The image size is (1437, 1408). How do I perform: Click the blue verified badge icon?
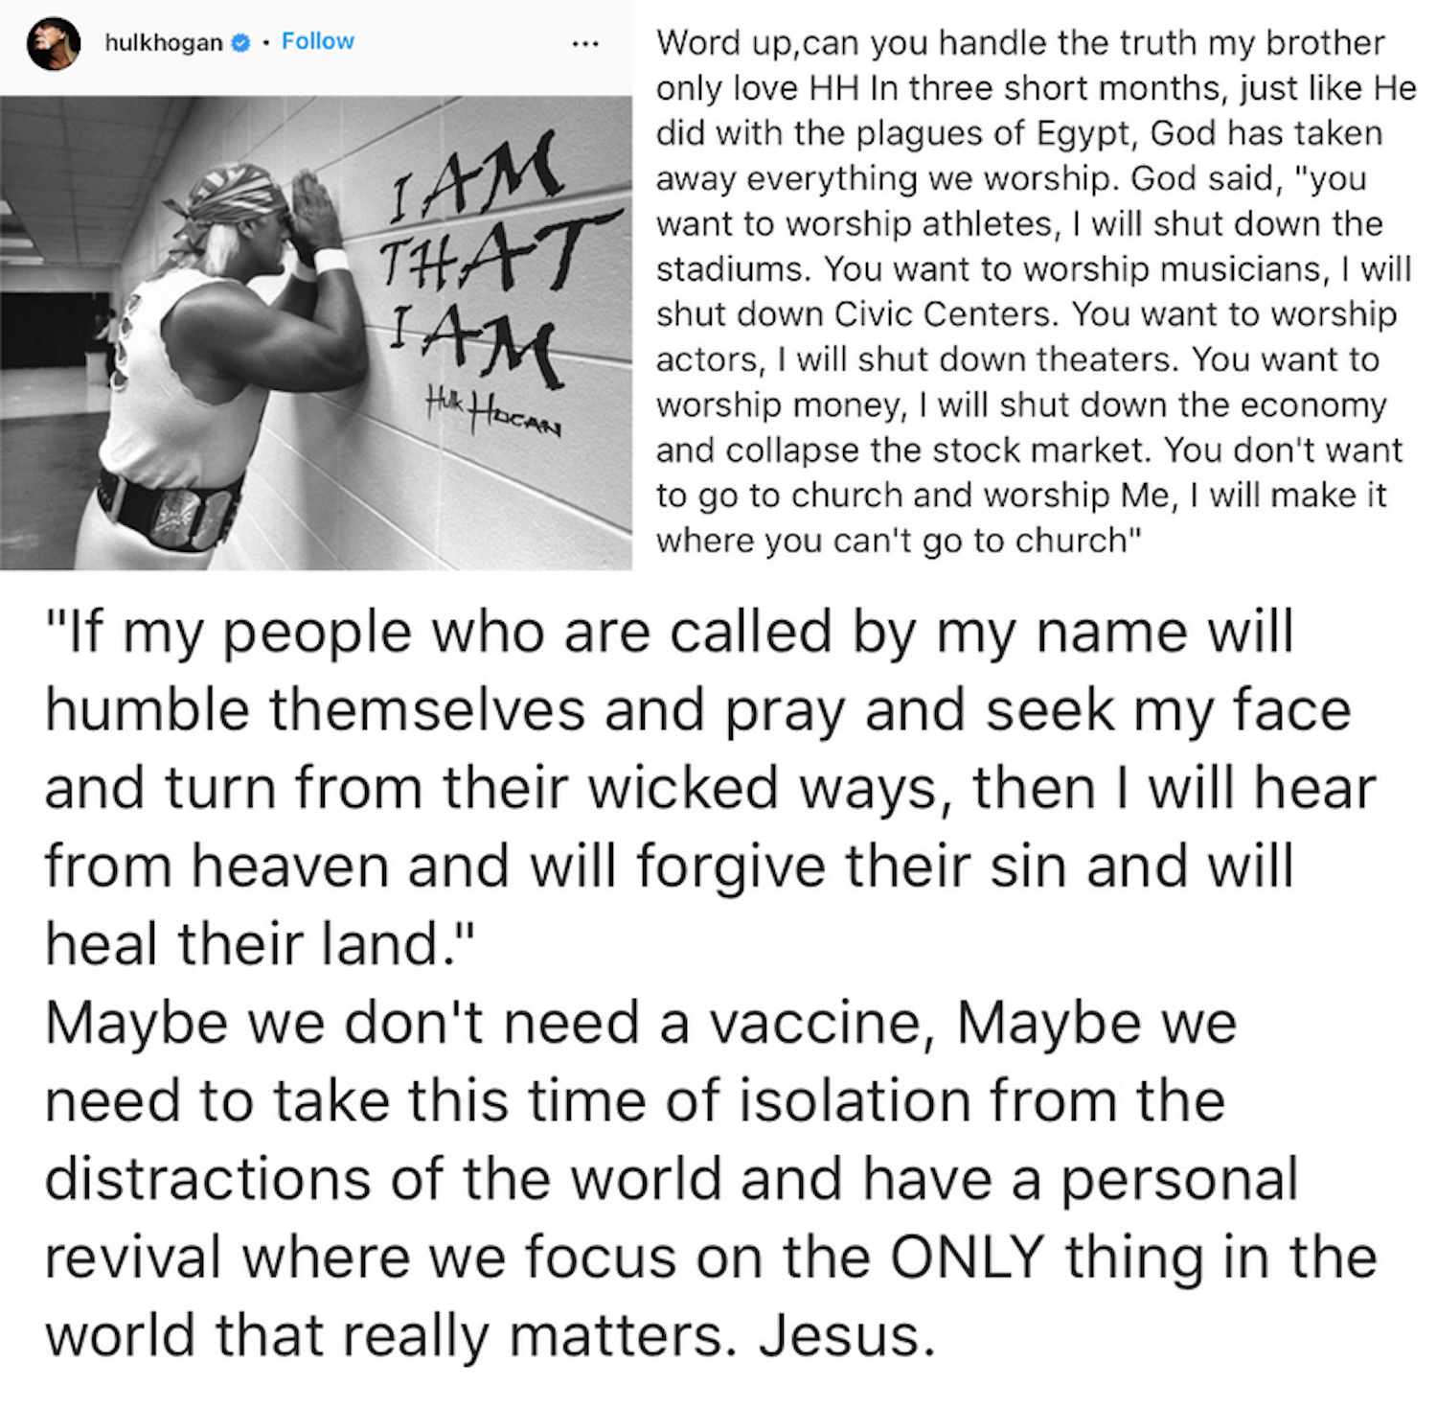[x=242, y=42]
